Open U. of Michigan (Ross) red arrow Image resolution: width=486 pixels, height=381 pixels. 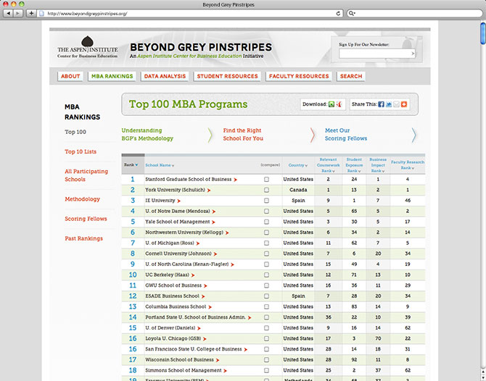198,243
